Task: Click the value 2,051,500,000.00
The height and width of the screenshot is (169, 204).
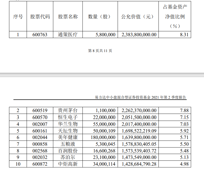Action: 139,117
